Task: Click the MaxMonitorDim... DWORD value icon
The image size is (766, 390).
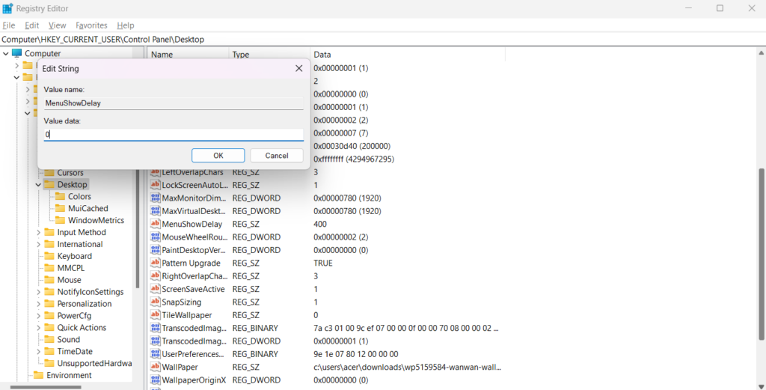Action: tap(156, 198)
